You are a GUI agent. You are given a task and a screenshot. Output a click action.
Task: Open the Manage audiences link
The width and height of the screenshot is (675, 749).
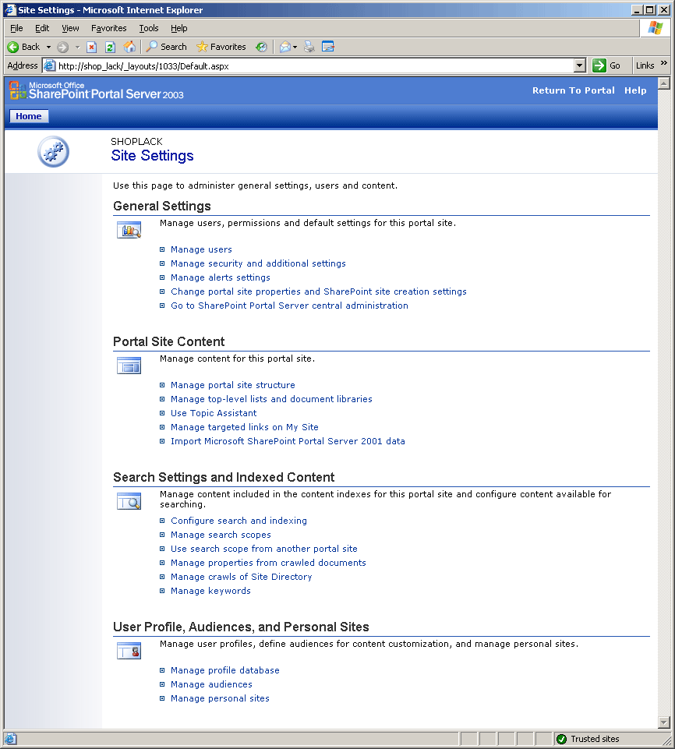click(x=211, y=684)
